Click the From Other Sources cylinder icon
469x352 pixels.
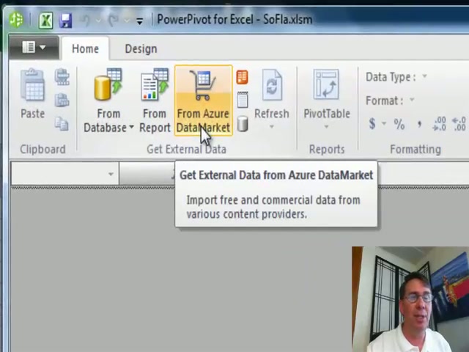point(243,124)
